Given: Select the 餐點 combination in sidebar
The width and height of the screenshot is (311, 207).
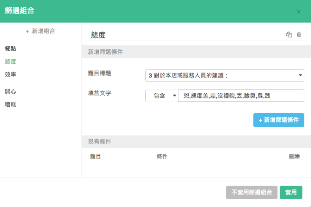Looking at the screenshot, I should click(x=11, y=49).
